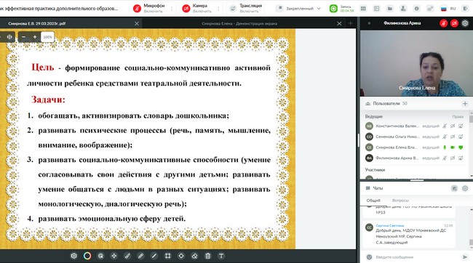Image resolution: width=473 pixels, height=263 pixels.
Task: Open the info icon in top bar
Action: coord(416,9)
